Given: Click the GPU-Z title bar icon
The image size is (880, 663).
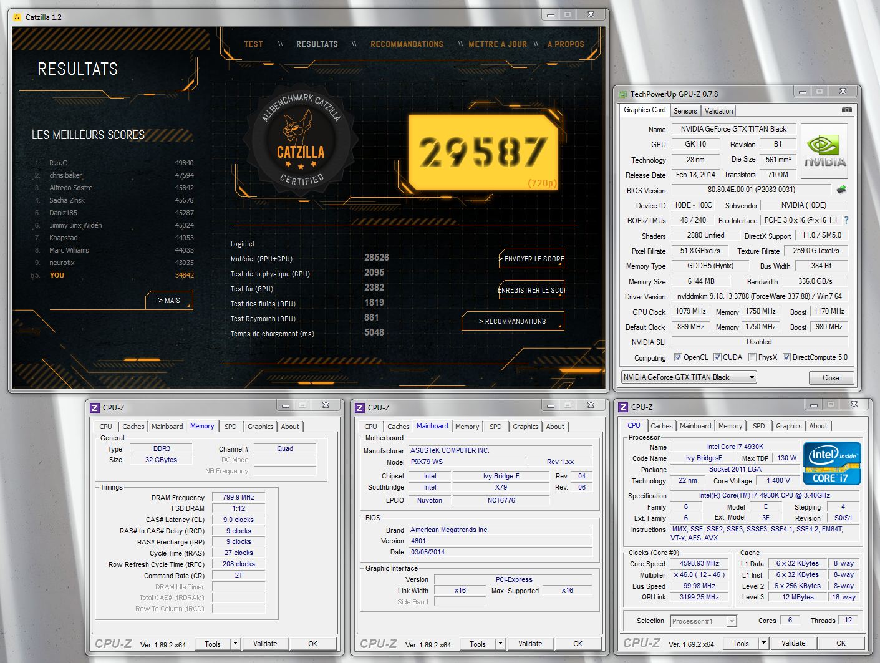Looking at the screenshot, I should [x=622, y=94].
